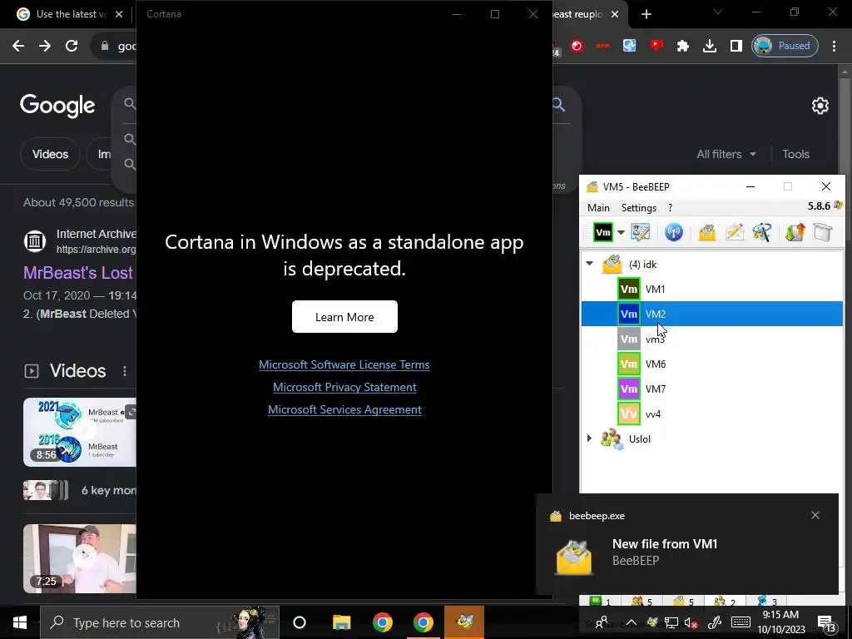This screenshot has width=852, height=639.
Task: Open Microsoft Privacy Statement link
Action: (344, 387)
